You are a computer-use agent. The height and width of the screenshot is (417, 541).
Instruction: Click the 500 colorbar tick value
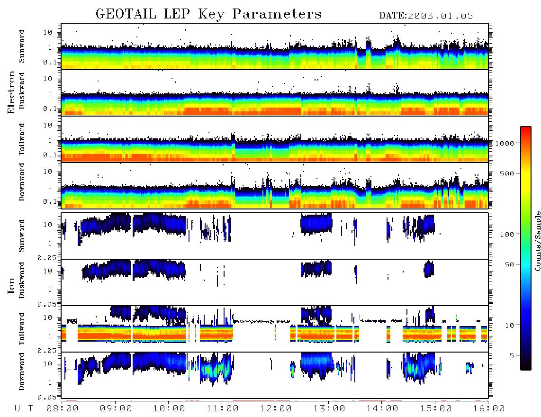tap(507, 173)
